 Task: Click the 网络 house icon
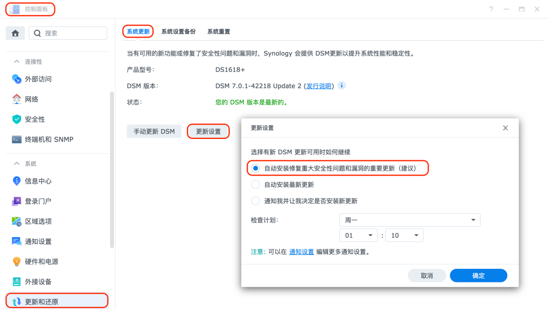coord(16,99)
